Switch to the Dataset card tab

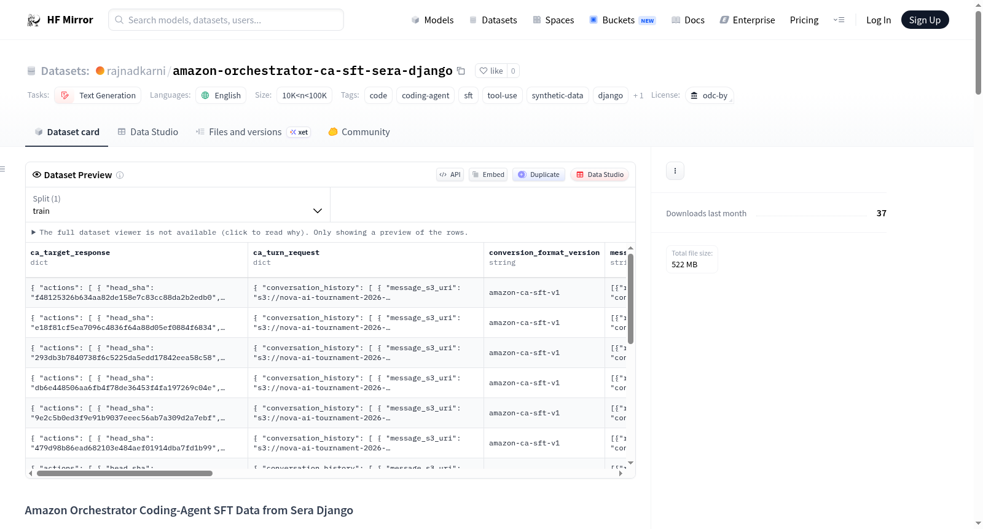coord(66,132)
